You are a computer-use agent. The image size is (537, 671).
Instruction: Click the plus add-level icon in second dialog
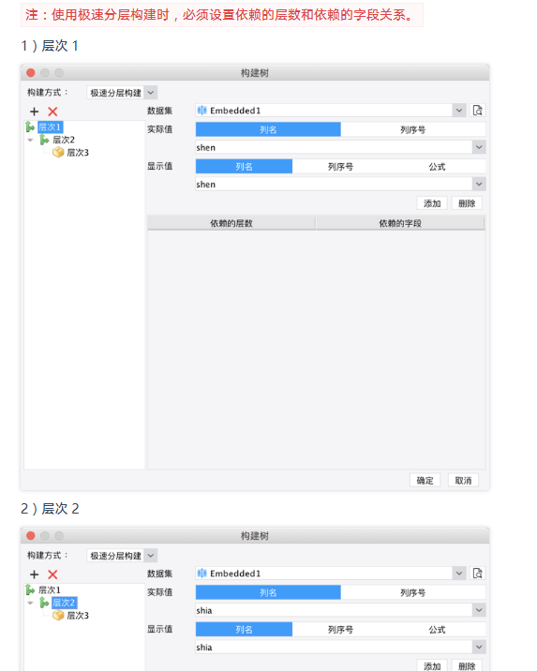(x=35, y=574)
